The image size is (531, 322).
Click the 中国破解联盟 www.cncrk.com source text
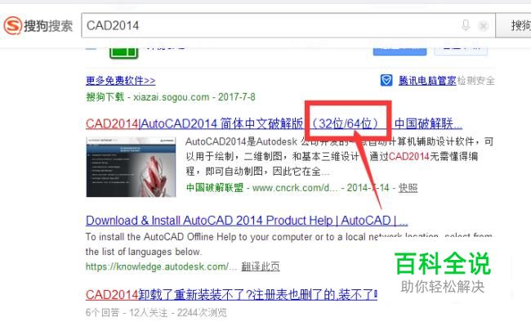click(262, 187)
